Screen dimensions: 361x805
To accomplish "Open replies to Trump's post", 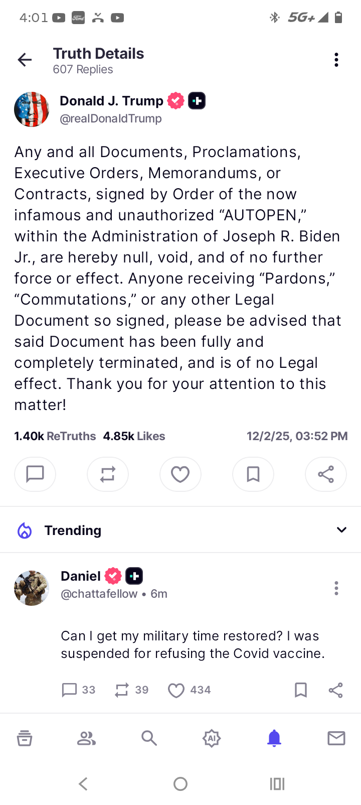I will pos(35,474).
